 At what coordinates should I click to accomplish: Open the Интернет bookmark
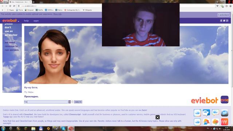(x=29, y=10)
